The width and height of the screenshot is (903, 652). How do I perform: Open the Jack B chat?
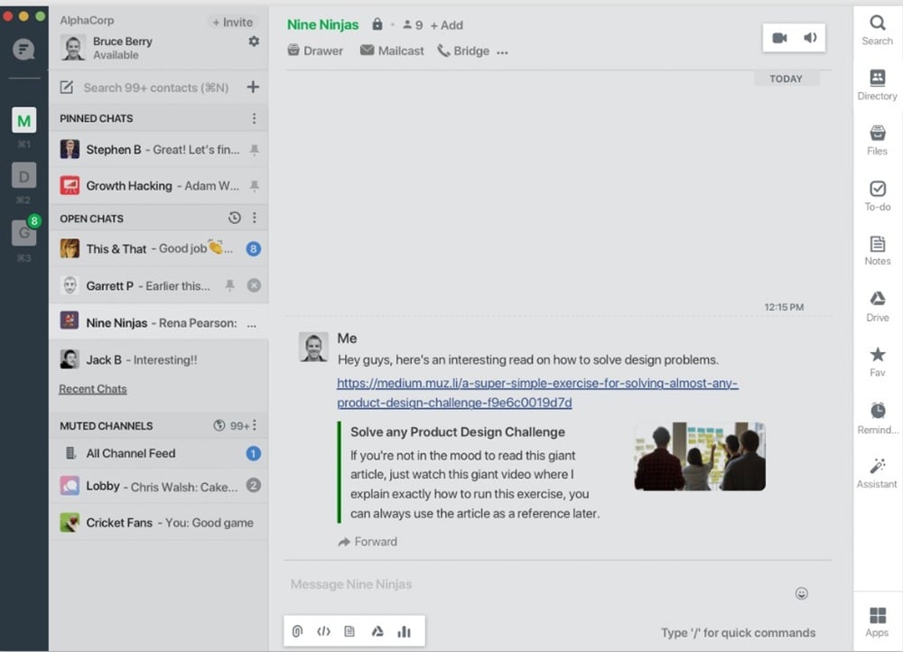pyautogui.click(x=158, y=360)
